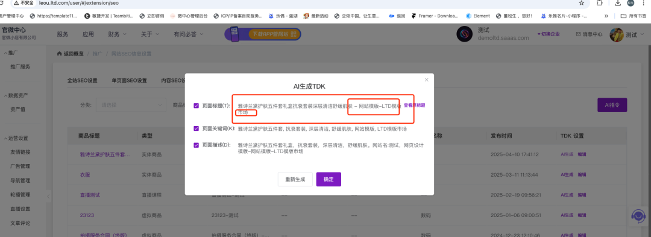Open the user avatar 测试 account menu
651x237 pixels.
(x=627, y=34)
